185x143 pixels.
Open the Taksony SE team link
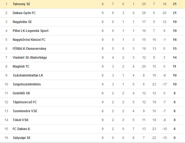click(21, 4)
